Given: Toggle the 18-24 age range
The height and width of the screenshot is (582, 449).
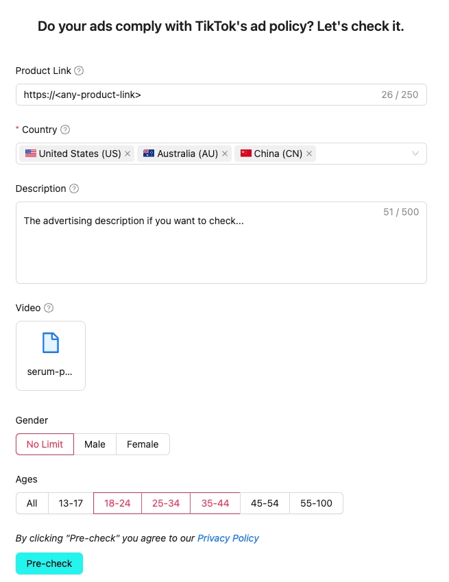Looking at the screenshot, I should point(117,503).
